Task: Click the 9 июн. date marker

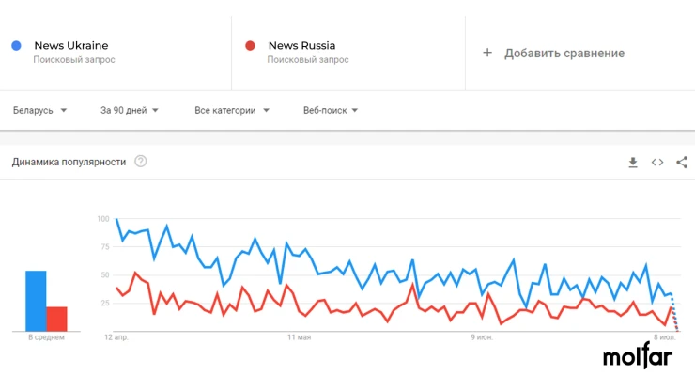Action: [x=482, y=337]
